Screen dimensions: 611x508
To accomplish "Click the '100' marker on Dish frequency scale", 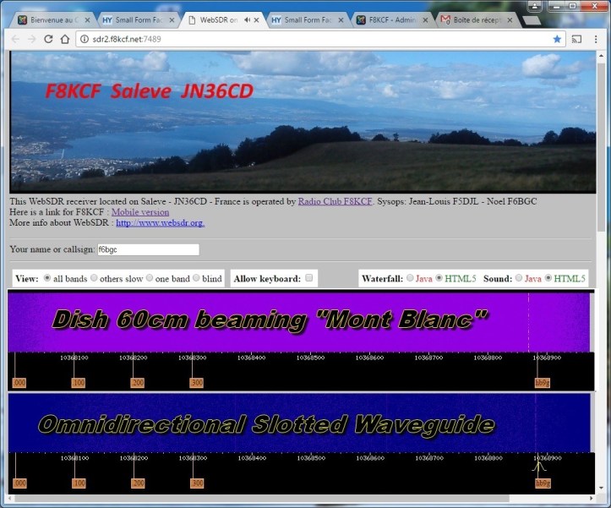I will [x=79, y=383].
